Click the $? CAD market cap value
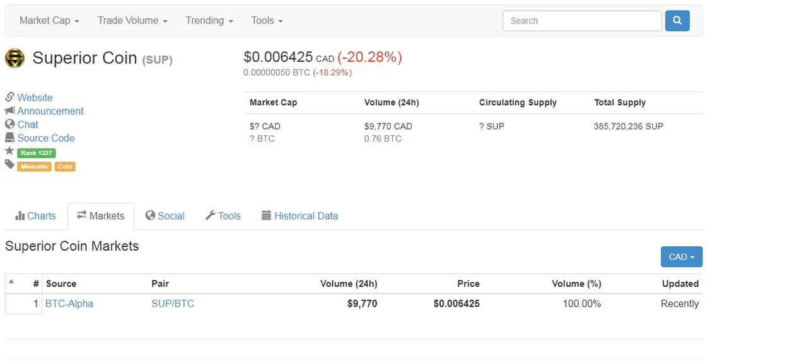 pyautogui.click(x=265, y=126)
